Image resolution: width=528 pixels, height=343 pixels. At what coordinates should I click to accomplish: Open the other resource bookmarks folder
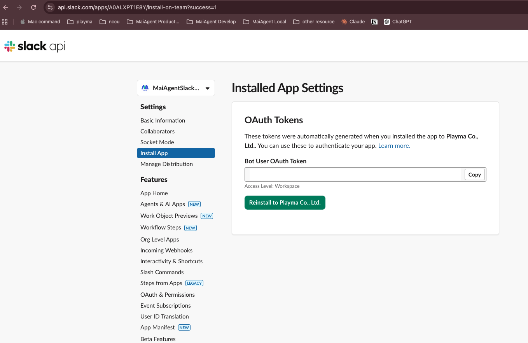(x=314, y=22)
